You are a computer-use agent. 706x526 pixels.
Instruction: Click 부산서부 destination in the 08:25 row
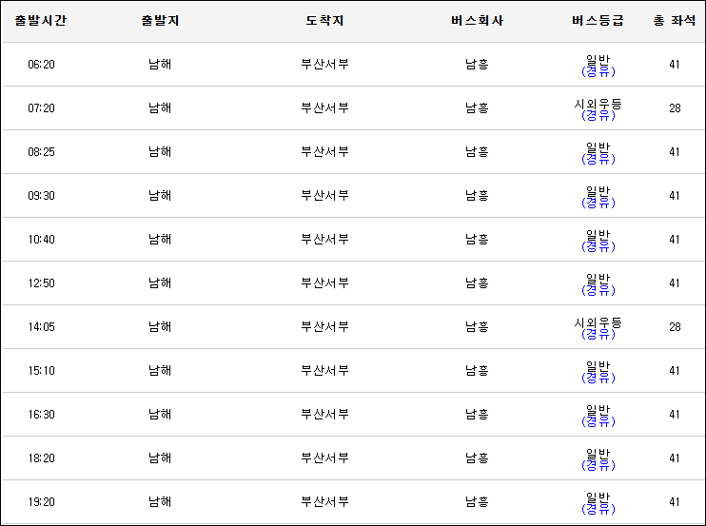tap(324, 151)
